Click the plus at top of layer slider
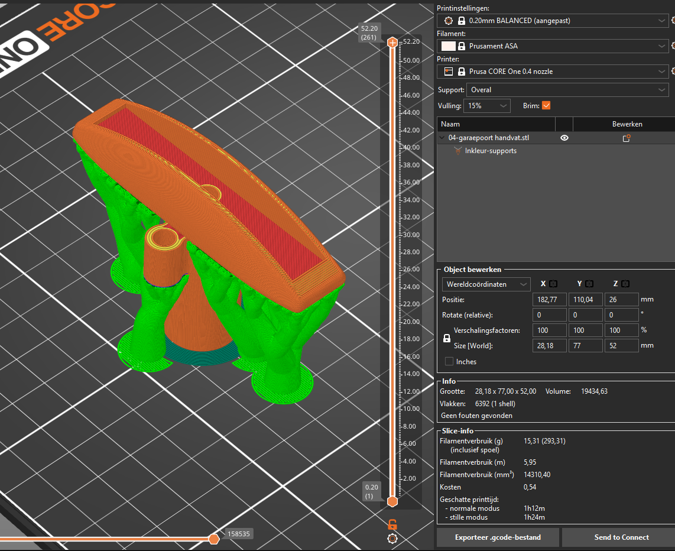The image size is (675, 551). click(x=392, y=42)
